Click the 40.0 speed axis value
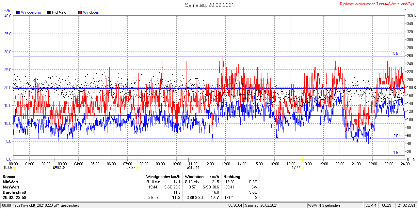 8,16
